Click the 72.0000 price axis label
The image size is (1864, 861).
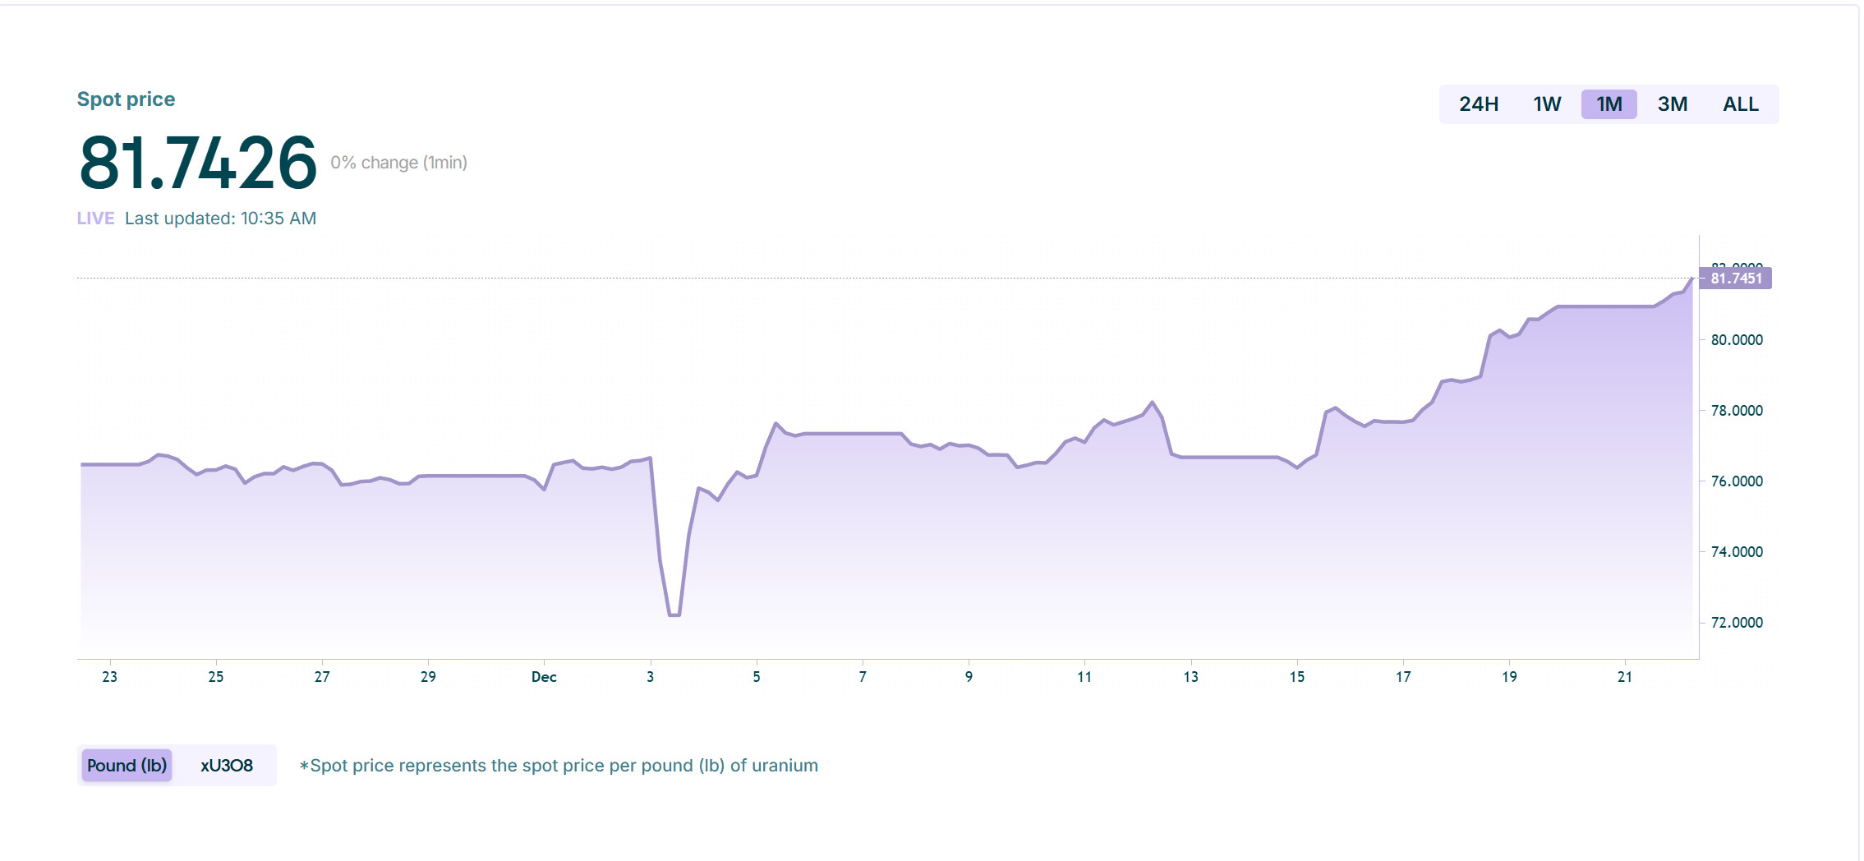pyautogui.click(x=1736, y=623)
